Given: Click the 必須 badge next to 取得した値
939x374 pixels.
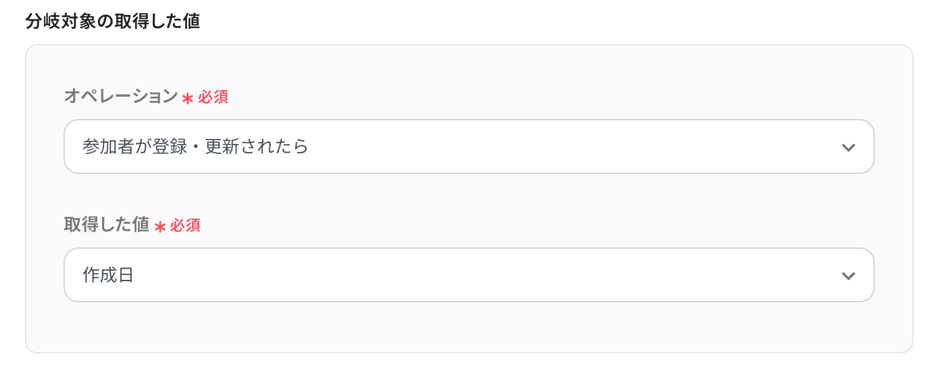Looking at the screenshot, I should point(186,226).
